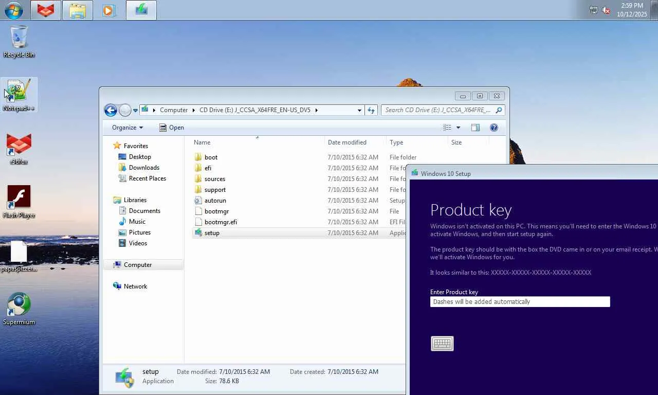Open Recent Places under Favorites
The image size is (658, 395).
148,178
